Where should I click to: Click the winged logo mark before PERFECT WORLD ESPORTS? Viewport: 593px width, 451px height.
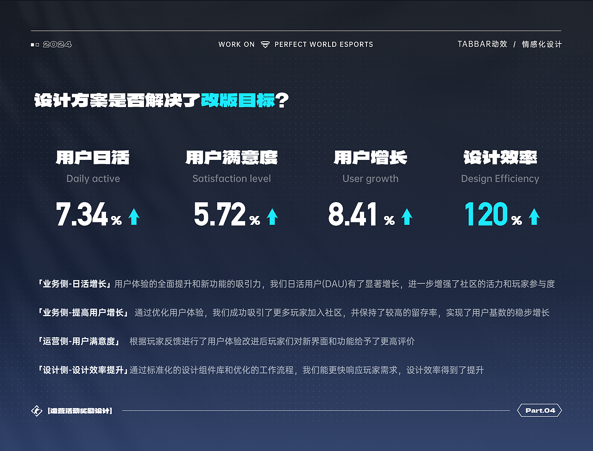click(x=265, y=44)
